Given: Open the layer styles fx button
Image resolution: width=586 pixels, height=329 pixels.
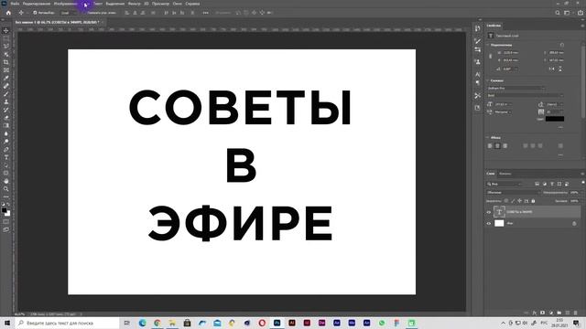Looking at the screenshot, I should [535, 313].
